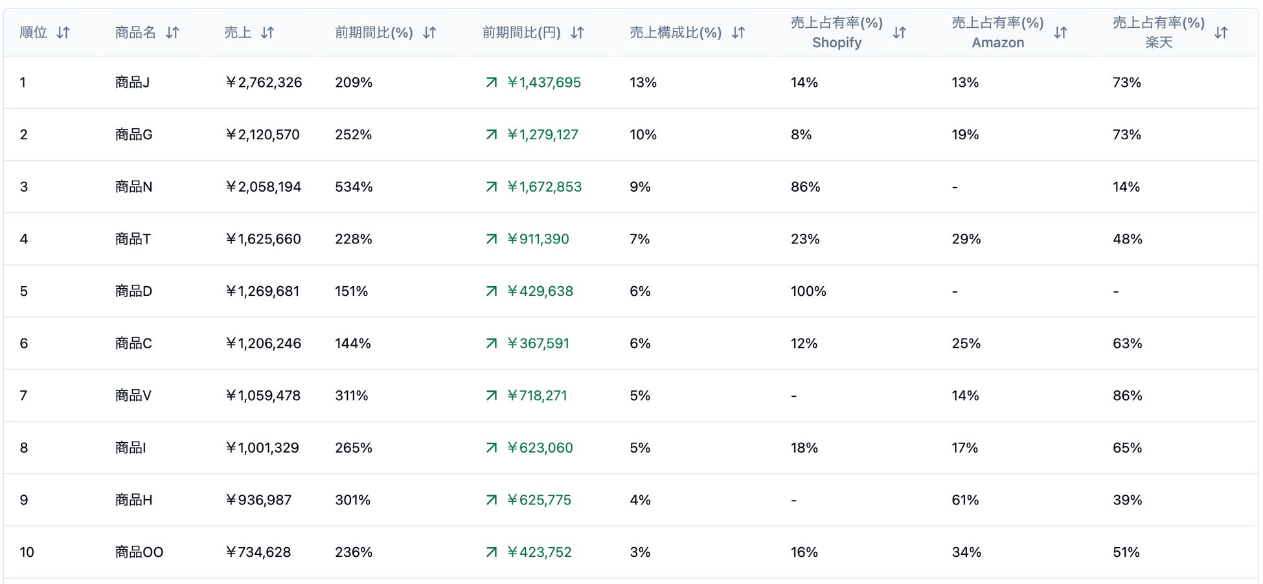Click trend arrow icon in 商品N row
The width and height of the screenshot is (1263, 584).
492,186
